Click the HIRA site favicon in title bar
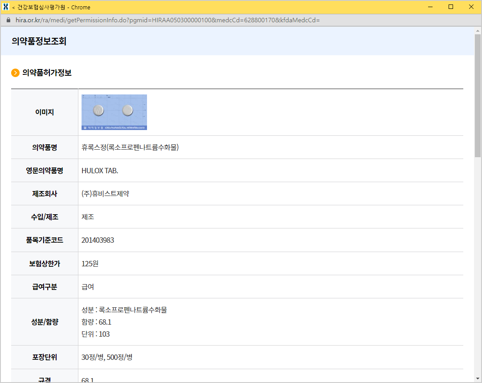The image size is (482, 383). click(5, 7)
